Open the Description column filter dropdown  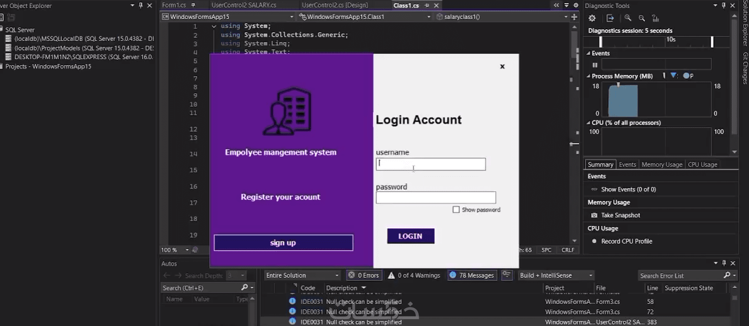[x=364, y=288]
